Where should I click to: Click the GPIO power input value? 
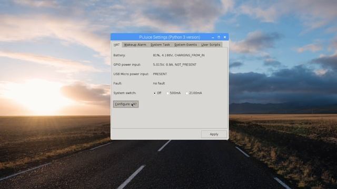click(175, 65)
